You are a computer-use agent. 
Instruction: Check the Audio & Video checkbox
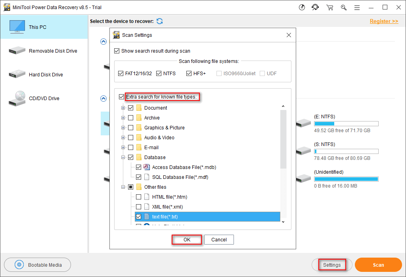(131, 137)
